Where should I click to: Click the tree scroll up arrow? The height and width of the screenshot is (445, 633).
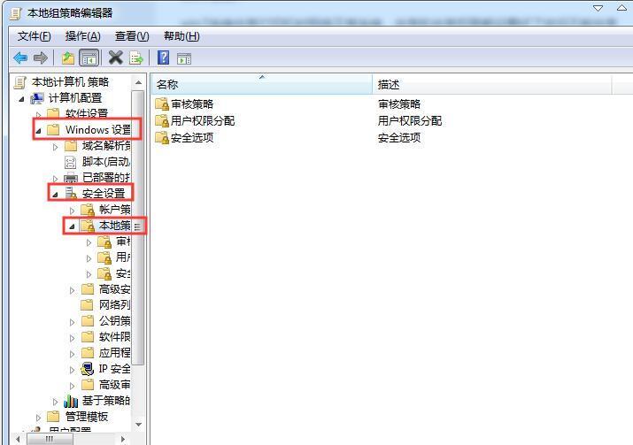138,82
